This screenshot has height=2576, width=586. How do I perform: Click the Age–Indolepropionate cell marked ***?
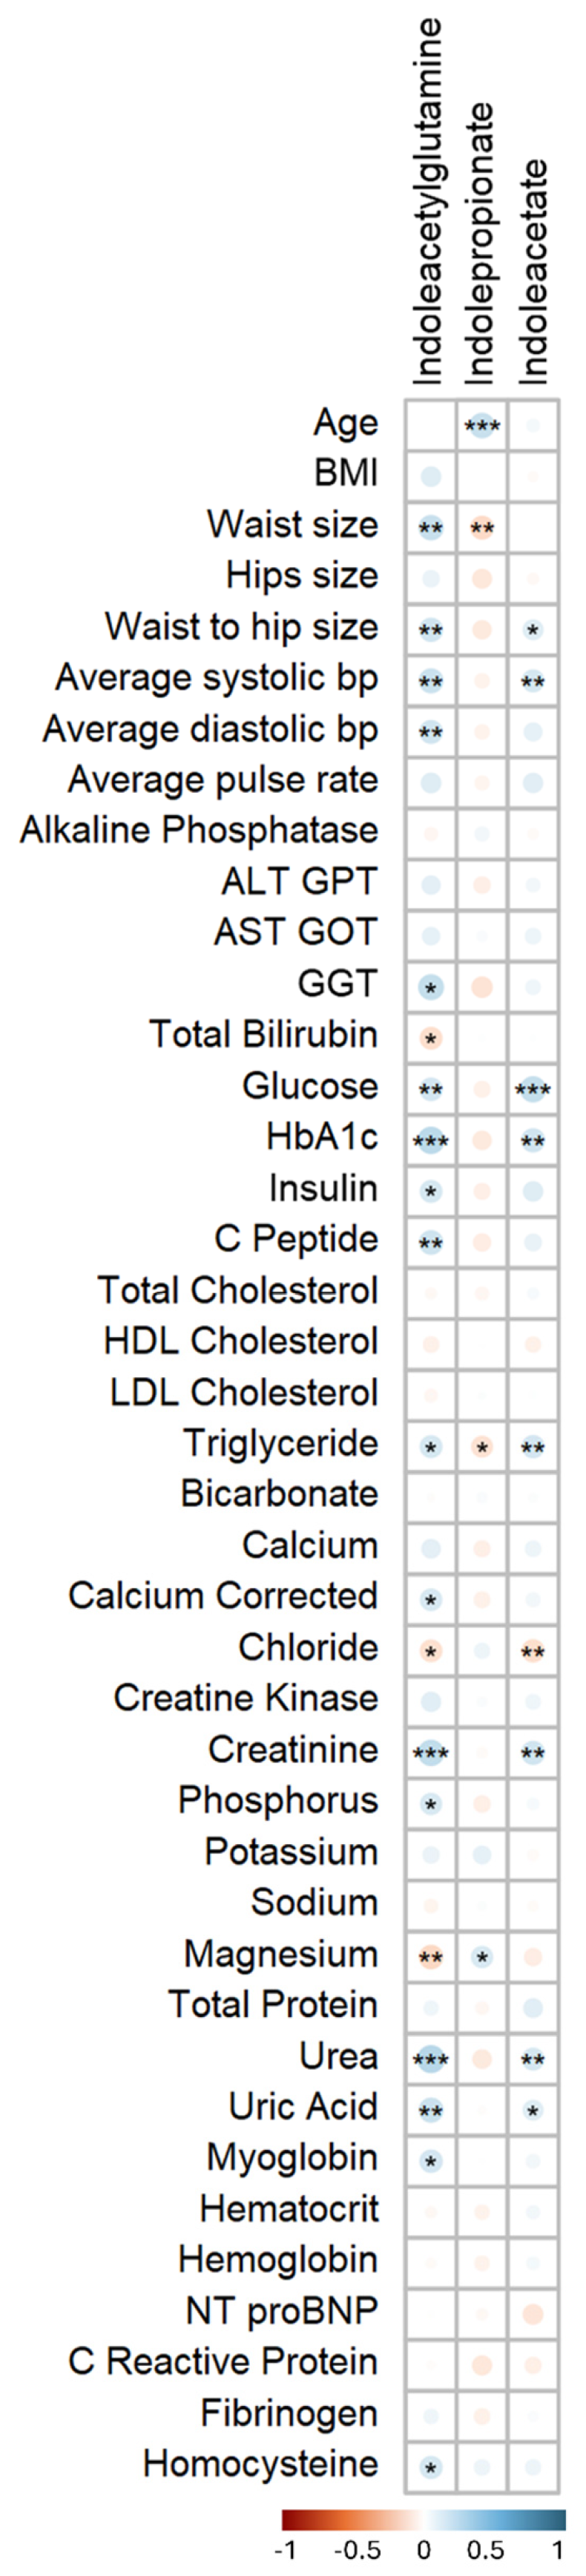coord(482,426)
